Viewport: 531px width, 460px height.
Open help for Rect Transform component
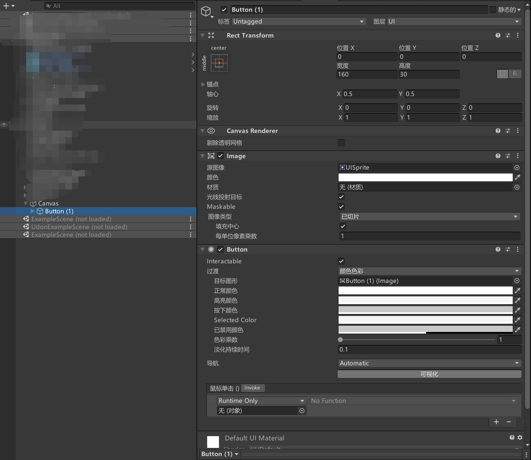[498, 35]
